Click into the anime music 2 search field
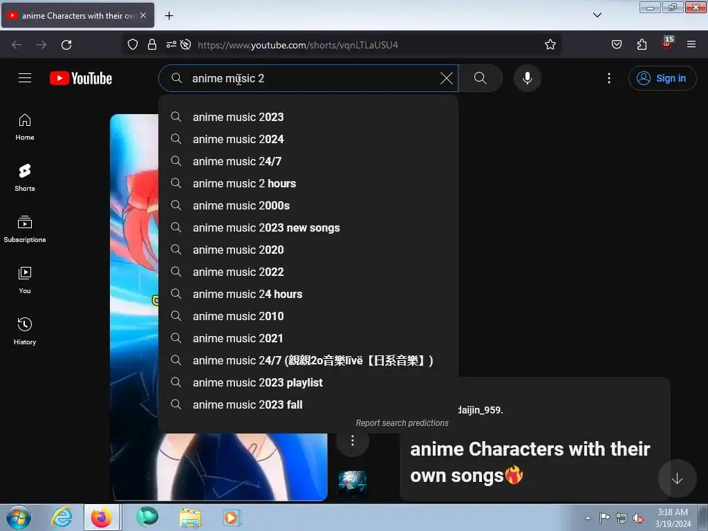This screenshot has width=708, height=531. (308, 78)
